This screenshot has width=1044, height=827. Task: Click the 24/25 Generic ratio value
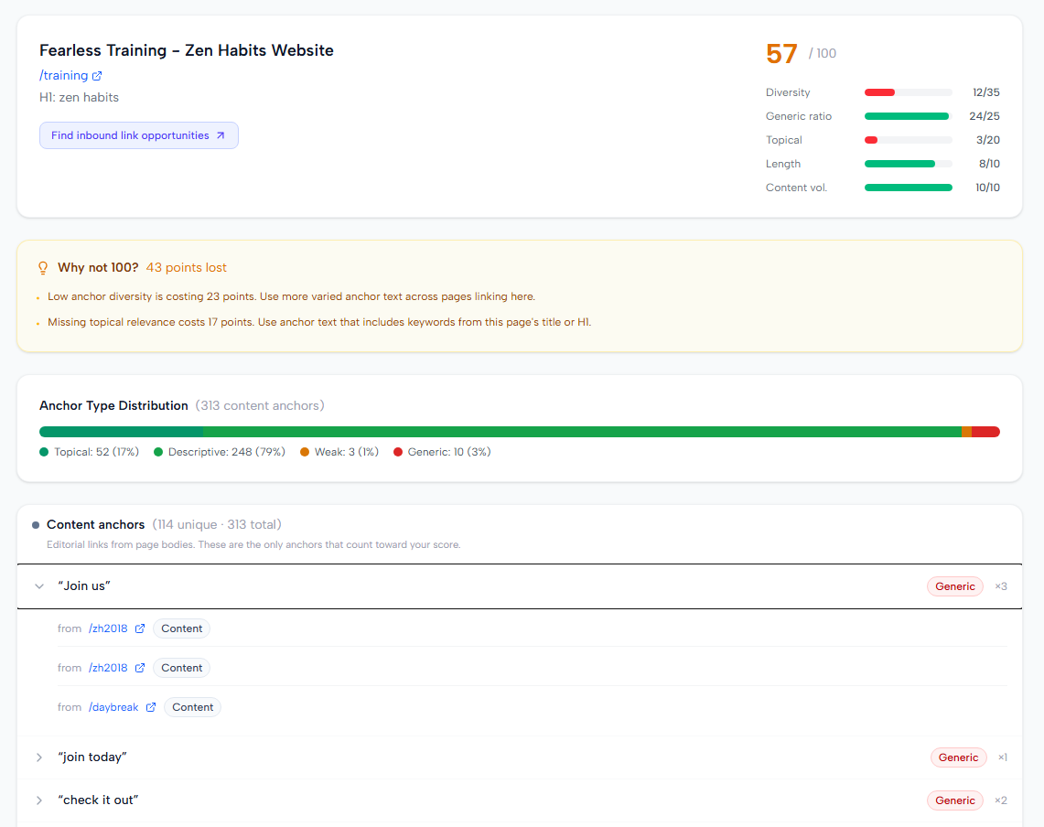point(985,116)
